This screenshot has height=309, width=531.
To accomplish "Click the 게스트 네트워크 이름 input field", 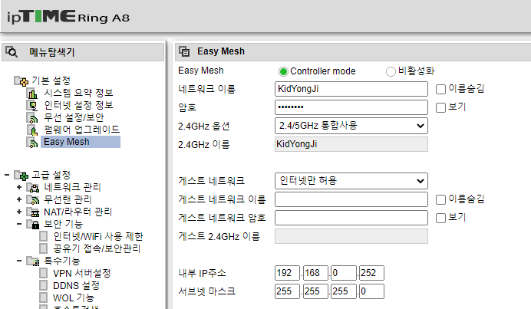I will [351, 199].
